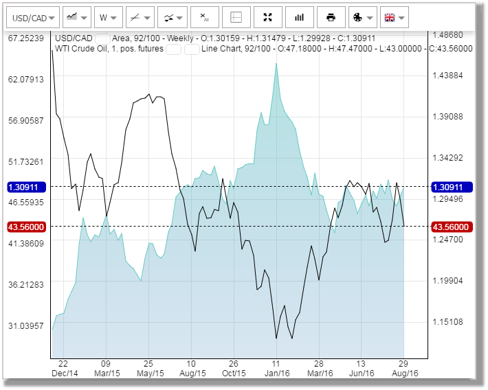Open the chart type dropdown
488x390 pixels.
pyautogui.click(x=77, y=17)
